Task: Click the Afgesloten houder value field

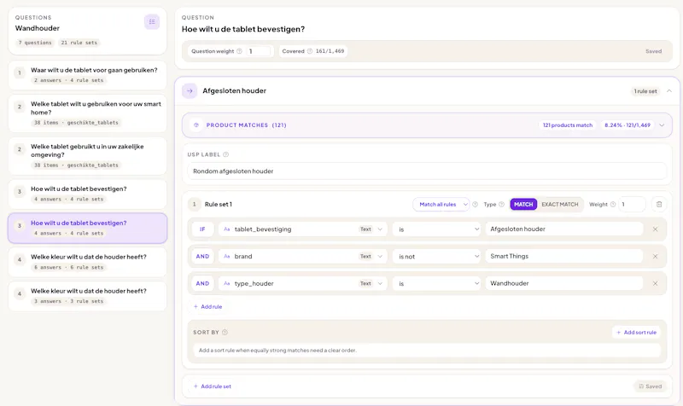Action: click(564, 229)
